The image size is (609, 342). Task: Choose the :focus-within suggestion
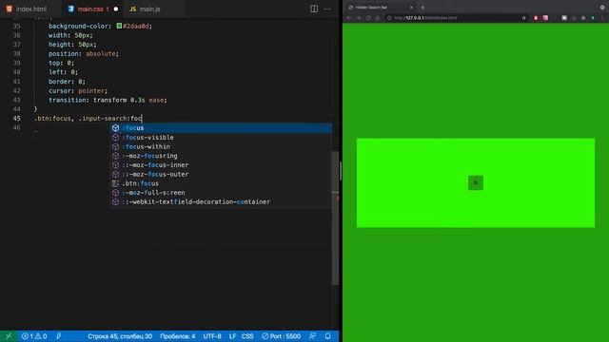click(221, 146)
